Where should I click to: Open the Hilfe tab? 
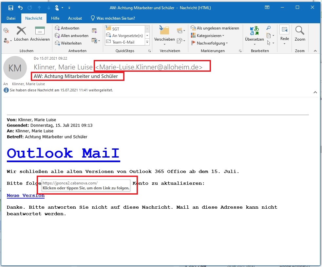point(55,18)
